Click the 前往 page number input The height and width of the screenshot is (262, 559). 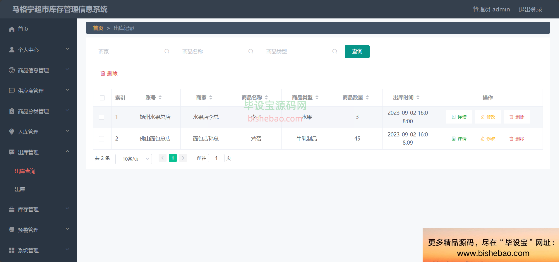(216, 158)
